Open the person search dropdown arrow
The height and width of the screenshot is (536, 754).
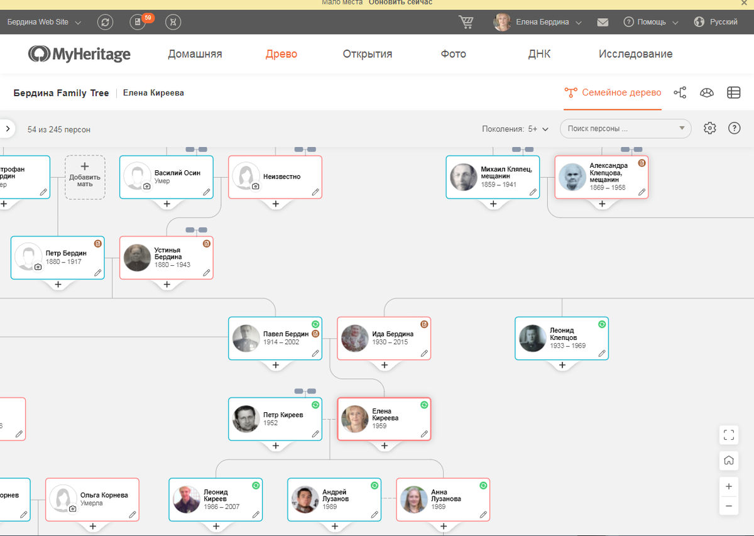682,129
